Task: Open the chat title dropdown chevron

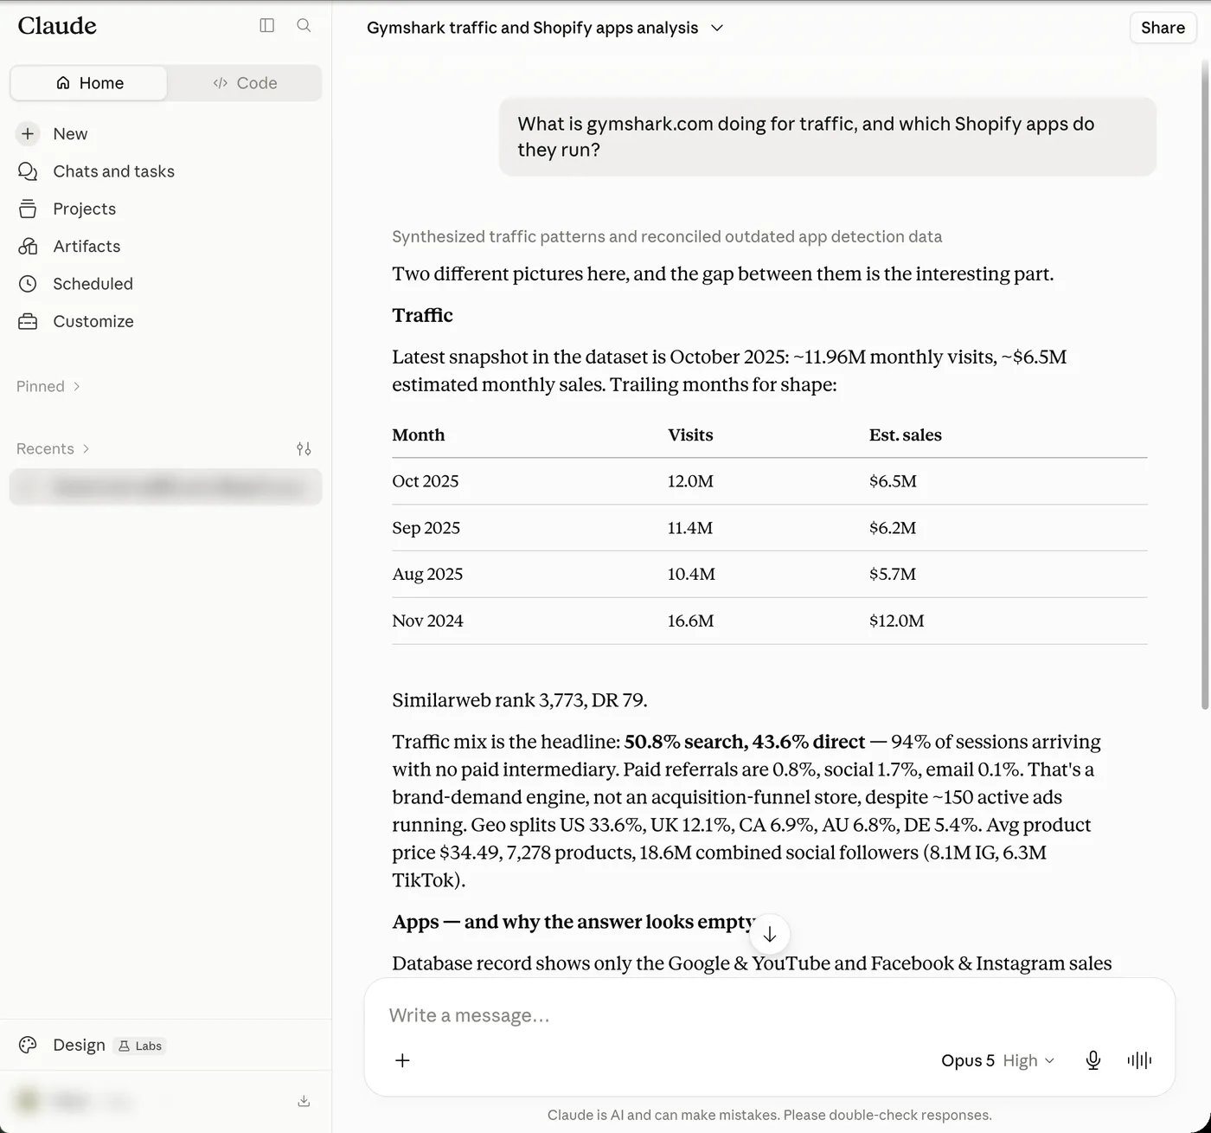Action: pos(717,28)
